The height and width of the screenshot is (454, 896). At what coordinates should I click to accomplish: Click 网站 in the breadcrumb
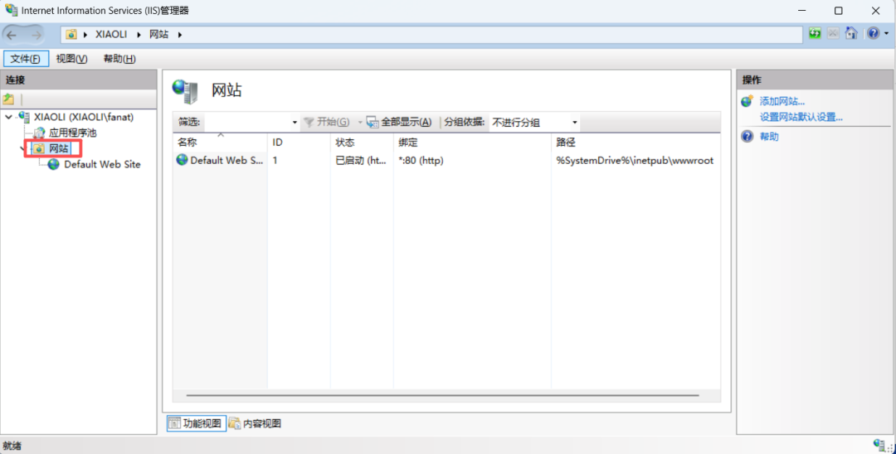pyautogui.click(x=158, y=34)
